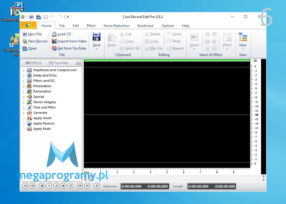Select Apply Reverse effect

[x=41, y=123]
